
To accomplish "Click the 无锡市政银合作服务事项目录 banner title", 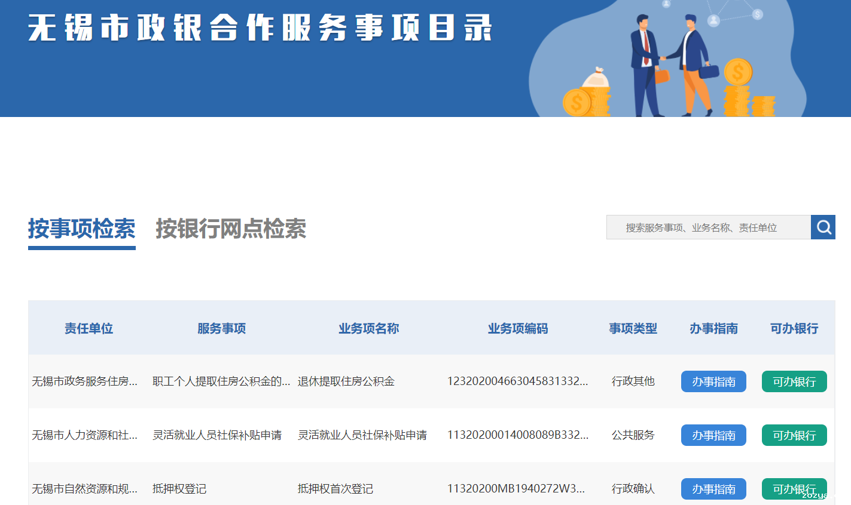I will click(x=260, y=28).
